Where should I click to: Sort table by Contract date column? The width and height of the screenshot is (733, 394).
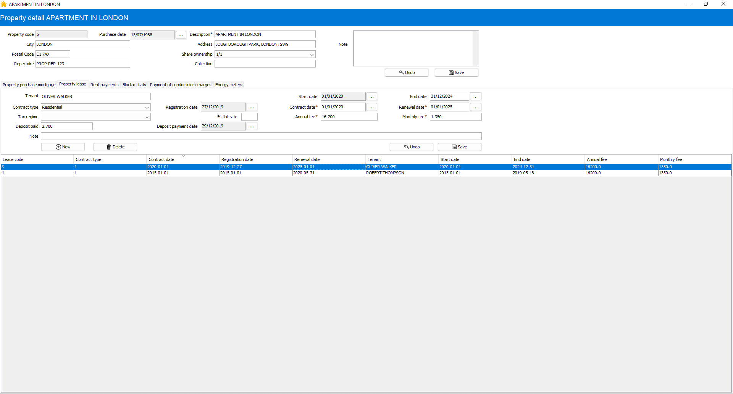coord(161,159)
